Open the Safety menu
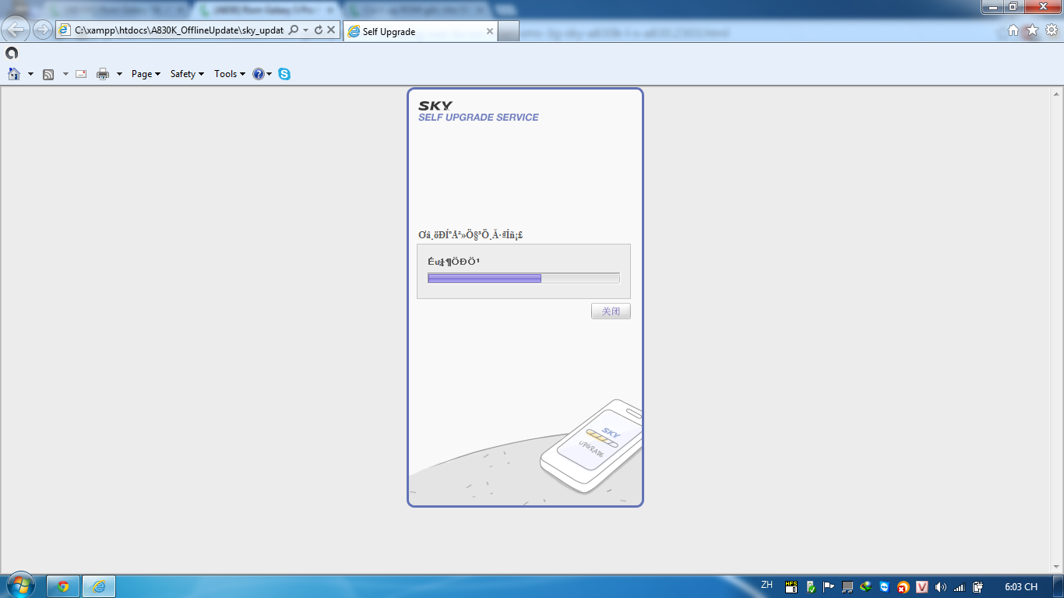The width and height of the screenshot is (1064, 598). tap(187, 74)
